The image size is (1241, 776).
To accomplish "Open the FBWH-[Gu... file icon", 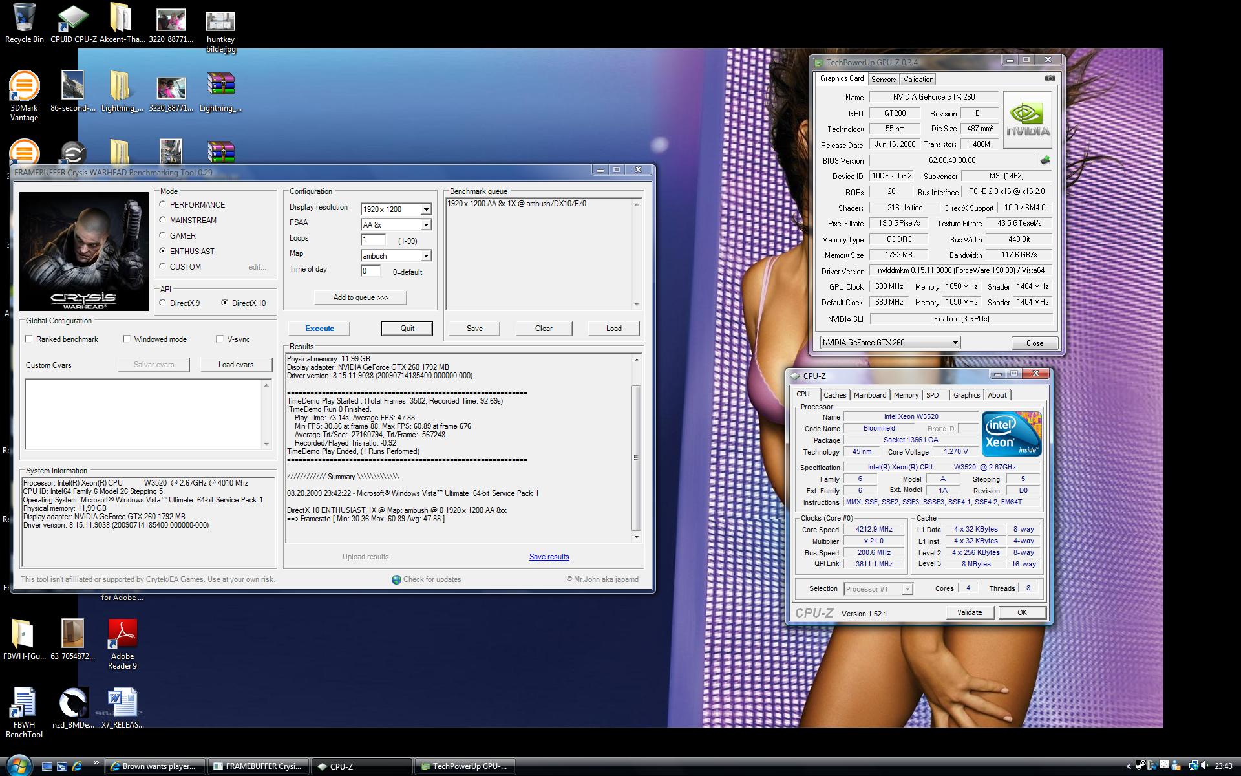I will tap(24, 639).
